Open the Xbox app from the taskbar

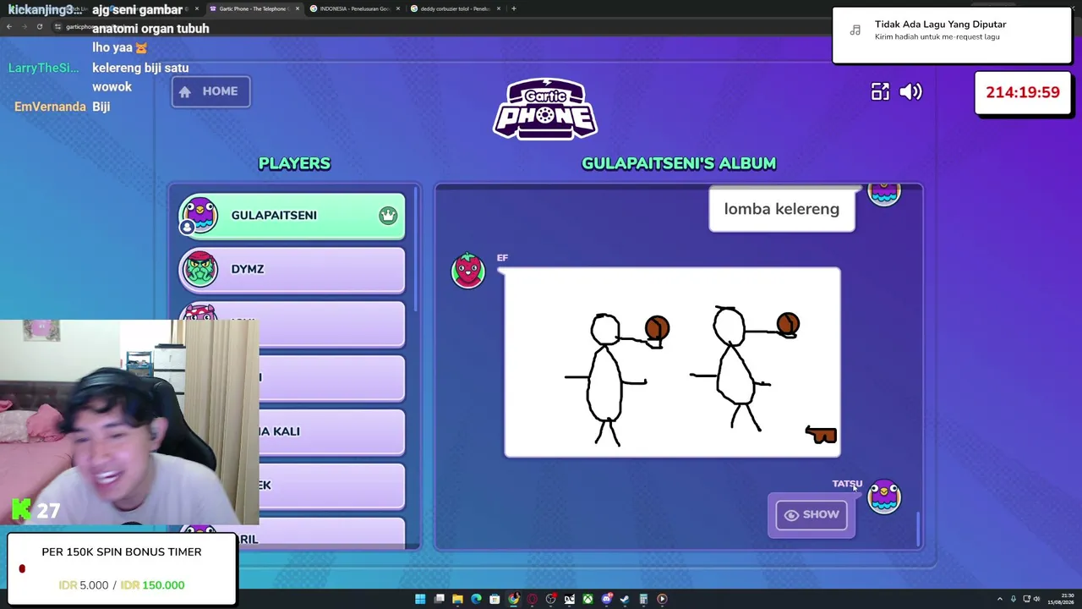point(587,599)
